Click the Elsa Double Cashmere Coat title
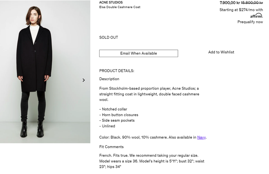The width and height of the screenshot is (269, 174). coord(120,7)
